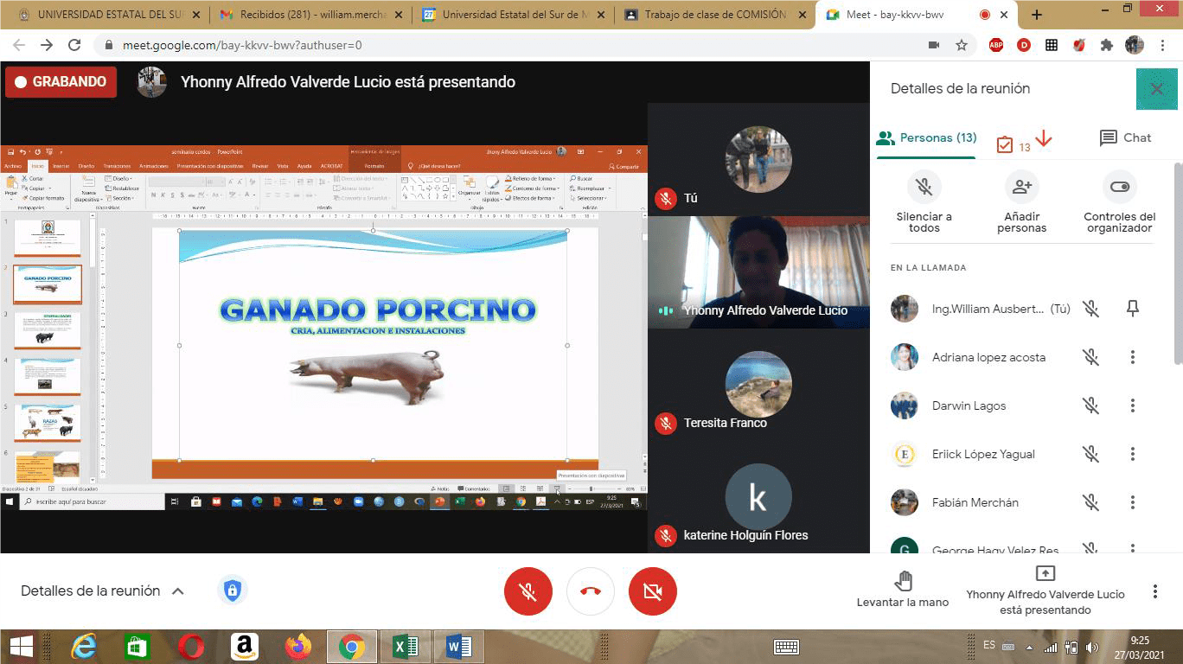Open the Chrome profile avatar

point(1134,45)
